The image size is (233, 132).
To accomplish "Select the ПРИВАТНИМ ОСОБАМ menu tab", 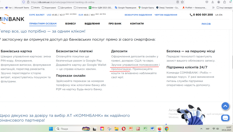I will tap(43, 24).
